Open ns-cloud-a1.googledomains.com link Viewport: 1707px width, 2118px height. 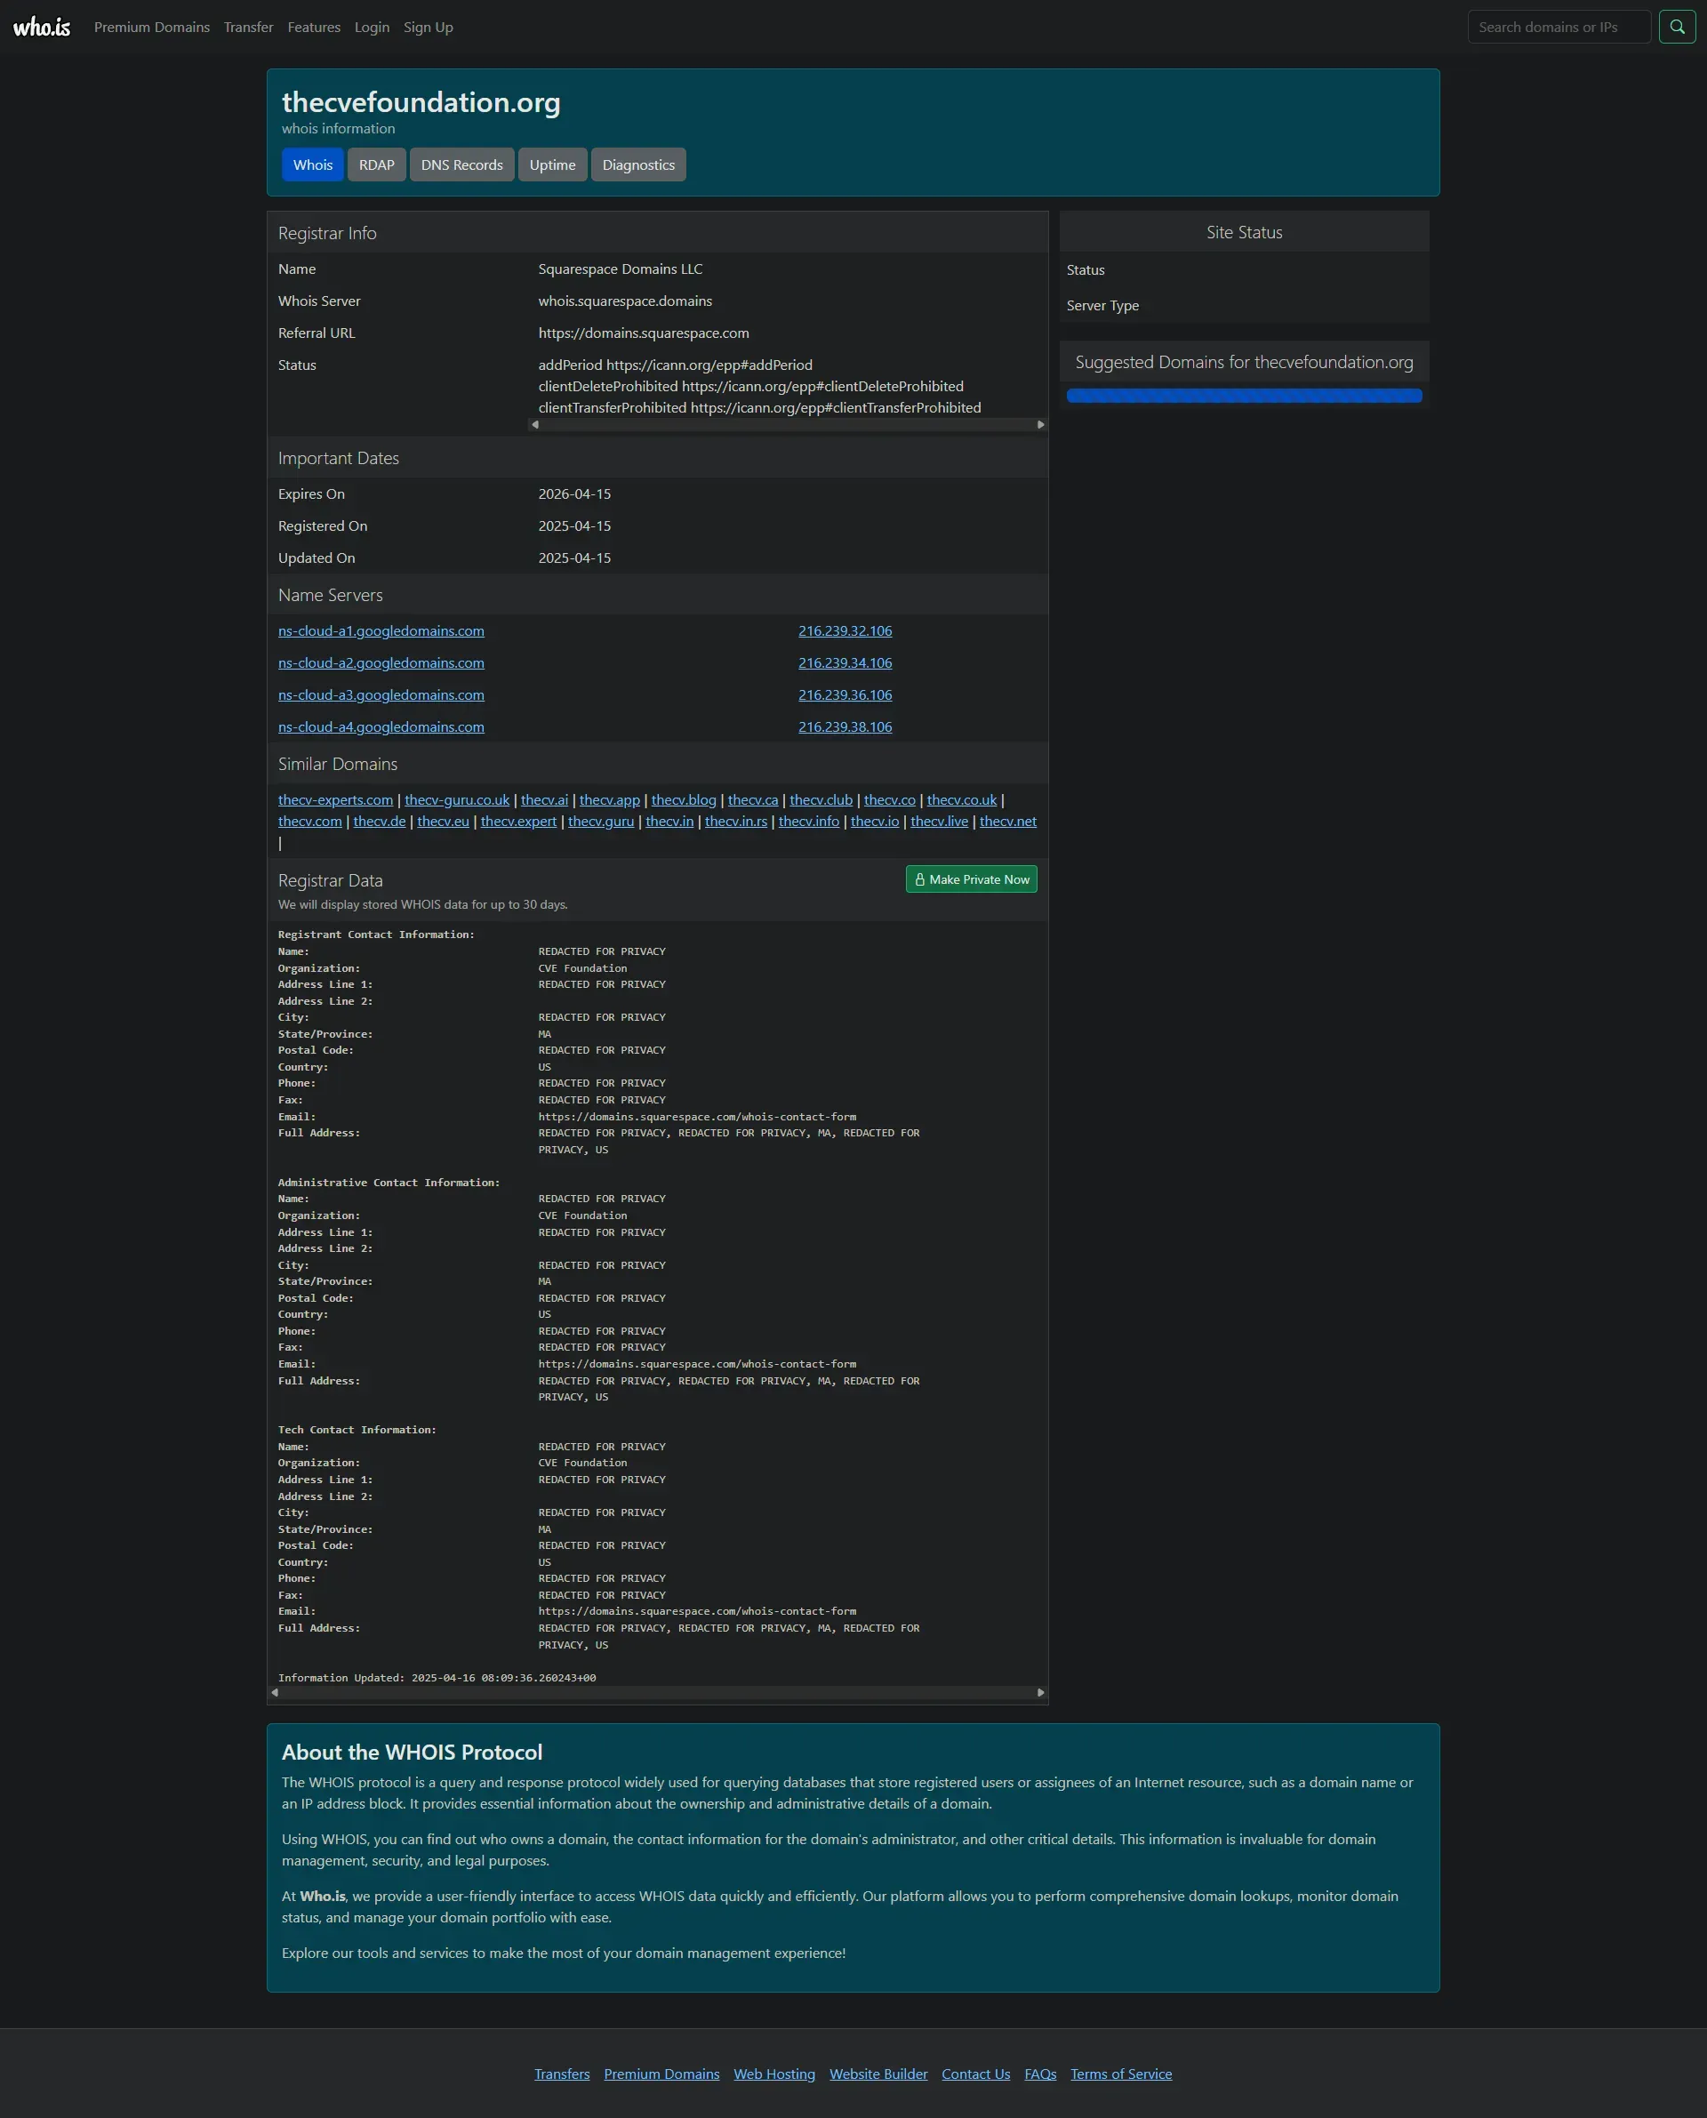click(381, 631)
